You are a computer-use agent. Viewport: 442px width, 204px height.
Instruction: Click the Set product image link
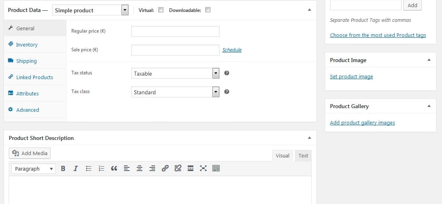point(351,77)
